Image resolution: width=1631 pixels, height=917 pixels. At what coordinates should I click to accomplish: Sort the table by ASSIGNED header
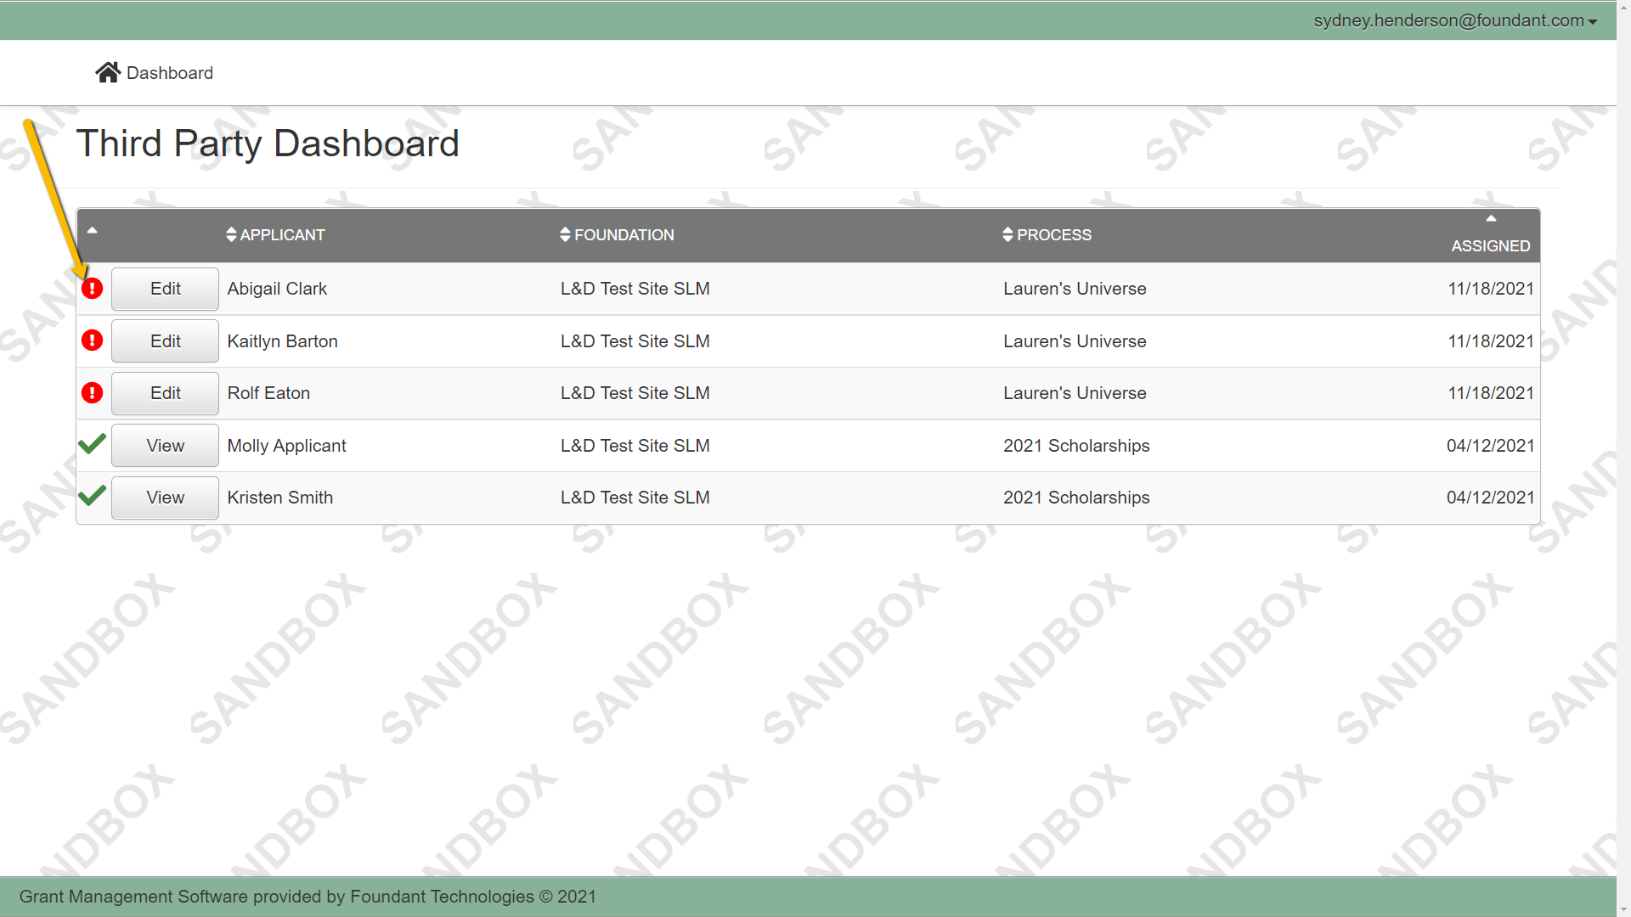pyautogui.click(x=1491, y=246)
